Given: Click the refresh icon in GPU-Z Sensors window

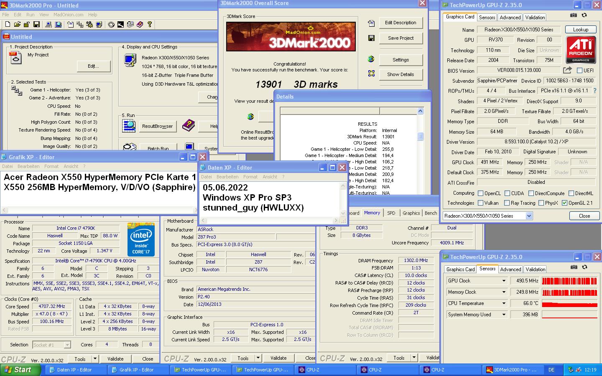Looking at the screenshot, I should 584,267.
